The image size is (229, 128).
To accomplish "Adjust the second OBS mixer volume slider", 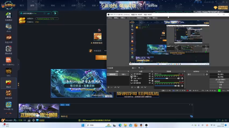I will click(166, 86).
